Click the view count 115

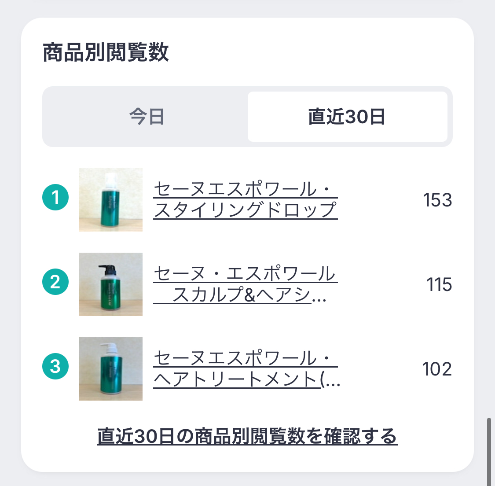point(439,285)
